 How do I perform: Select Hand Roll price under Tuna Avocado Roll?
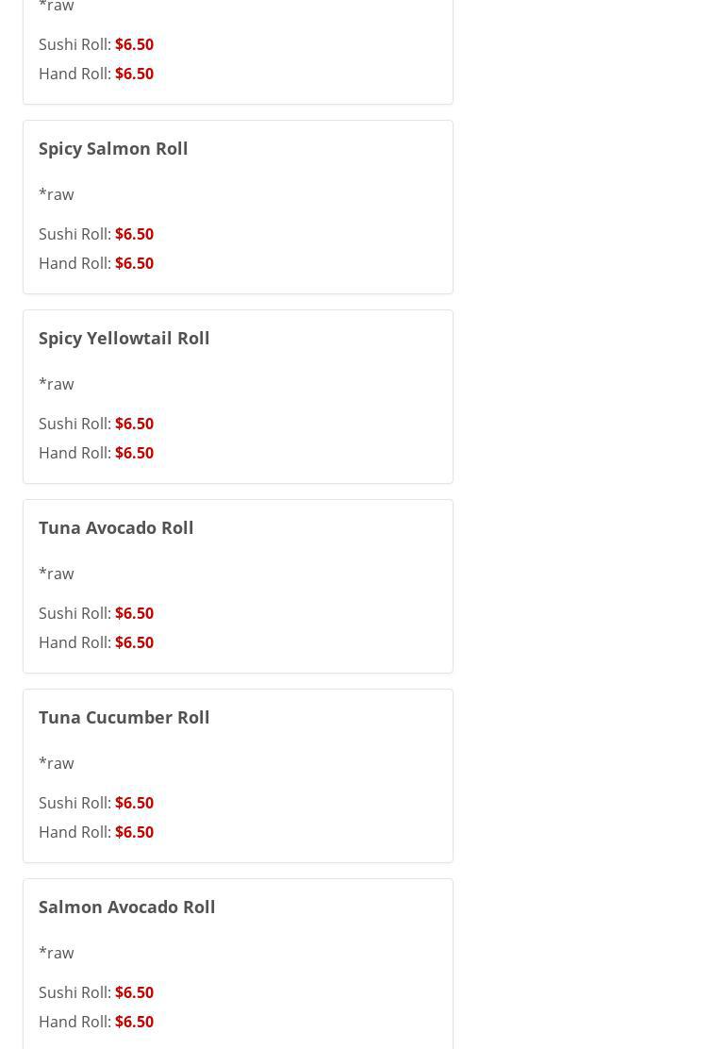[134, 642]
